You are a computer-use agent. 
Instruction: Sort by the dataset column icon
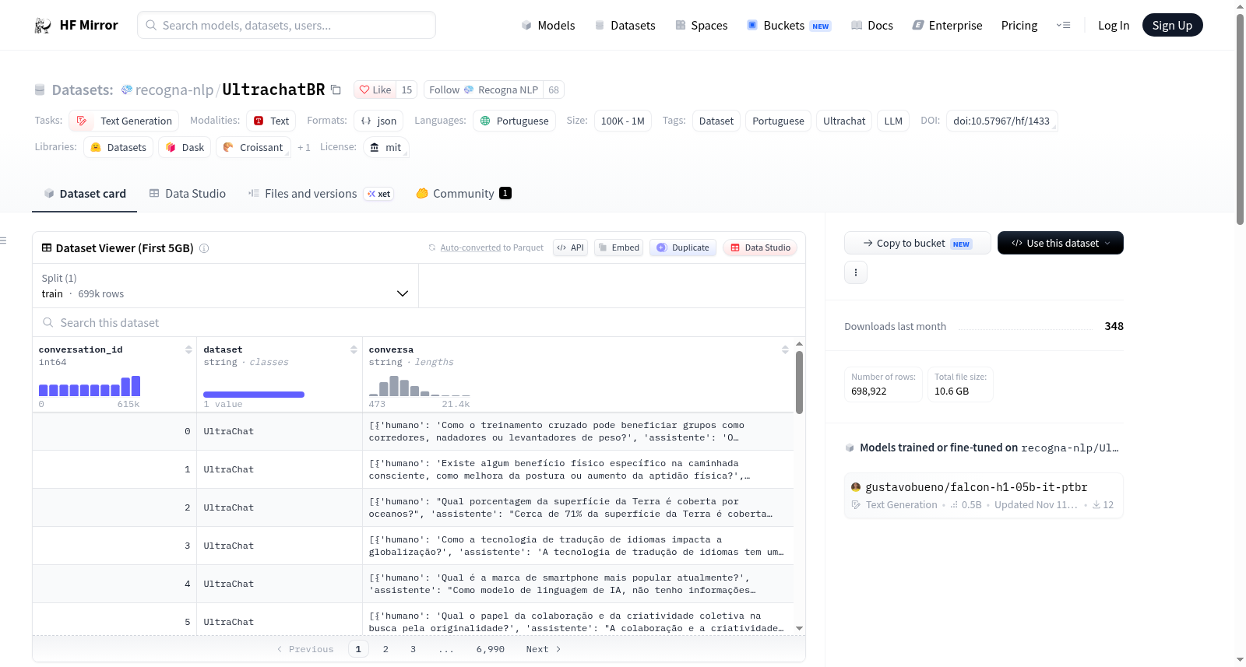tap(354, 349)
